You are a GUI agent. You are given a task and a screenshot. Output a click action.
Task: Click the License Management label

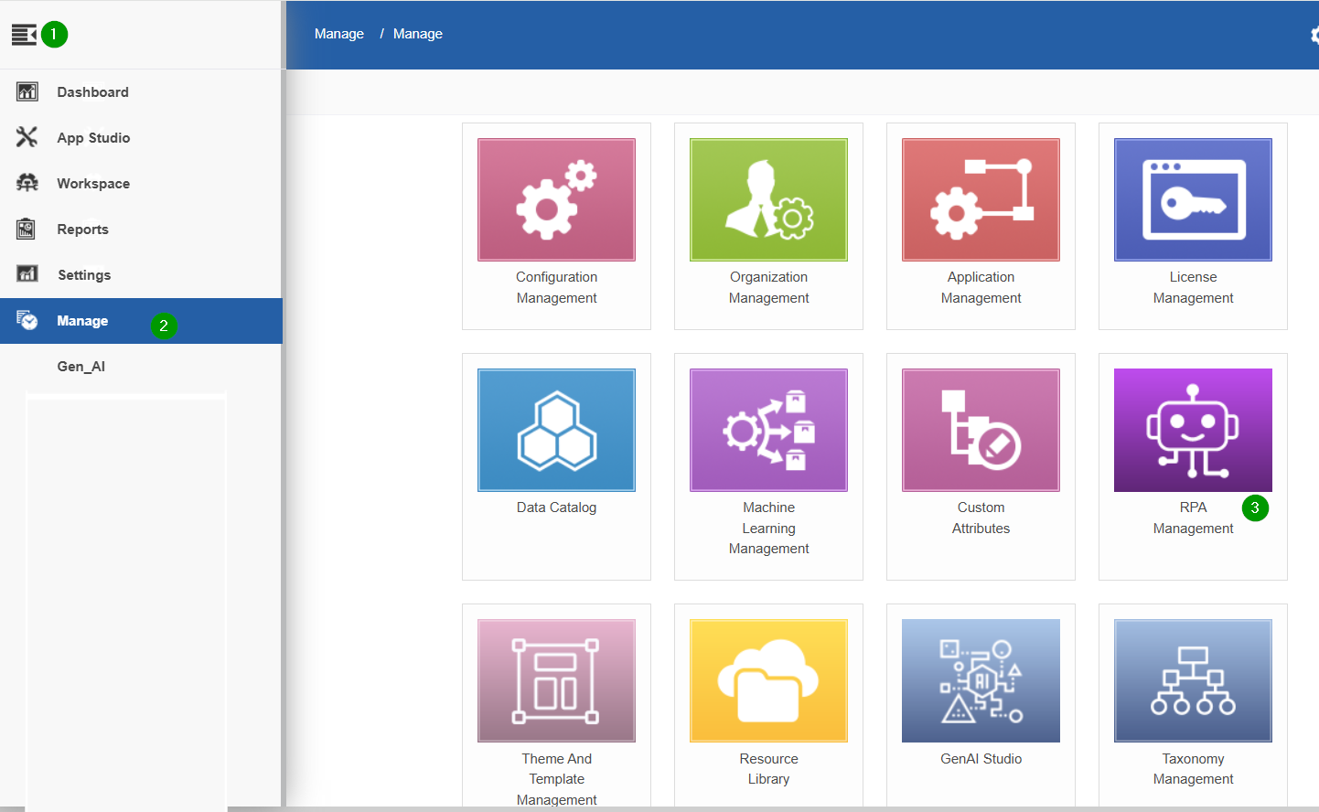[1193, 287]
